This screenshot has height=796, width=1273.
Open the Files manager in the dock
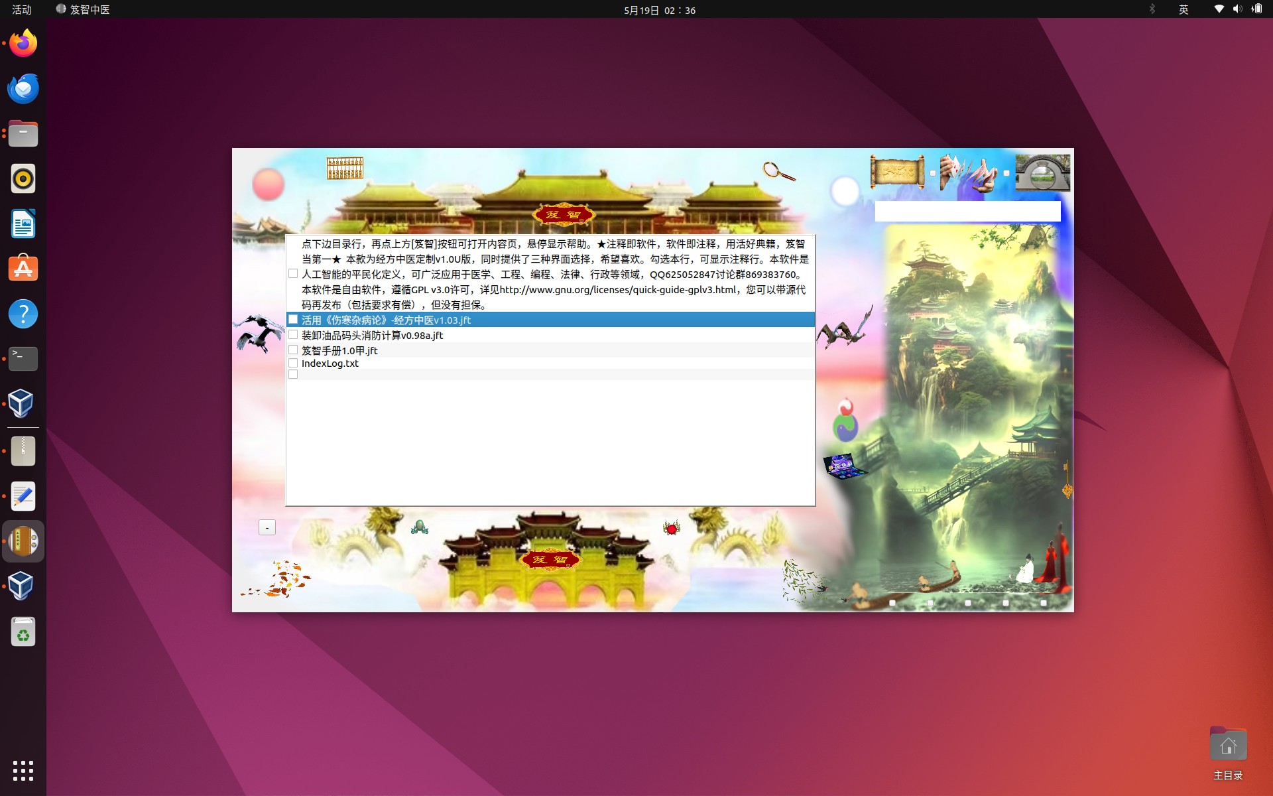(23, 133)
